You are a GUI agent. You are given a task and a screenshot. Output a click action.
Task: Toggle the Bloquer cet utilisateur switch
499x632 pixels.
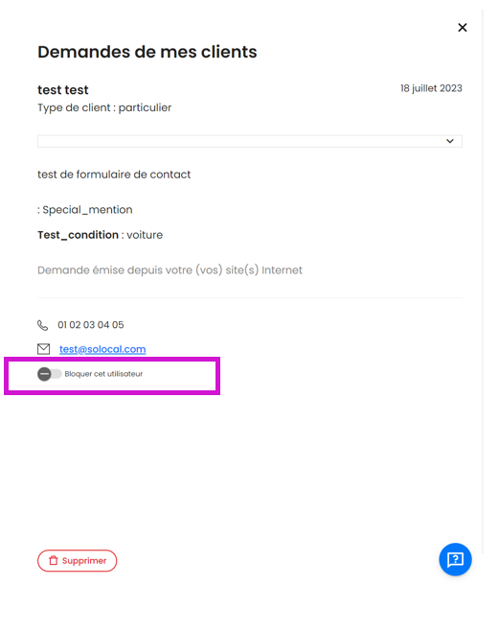[x=49, y=374]
